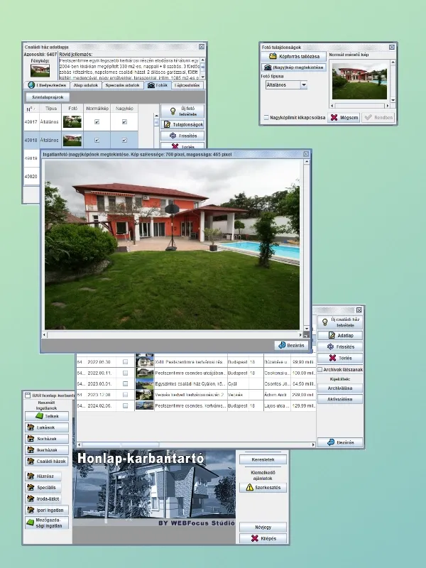Open the Lakások category
Viewport: 426px width, 568px height.
click(x=47, y=427)
